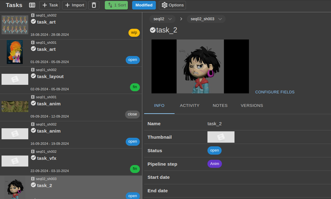The height and width of the screenshot is (199, 331).
Task: Click the trash delete icon
Action: 94,5
